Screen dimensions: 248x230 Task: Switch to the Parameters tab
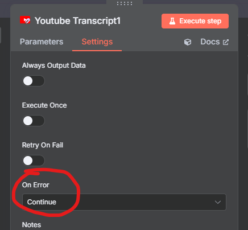42,42
